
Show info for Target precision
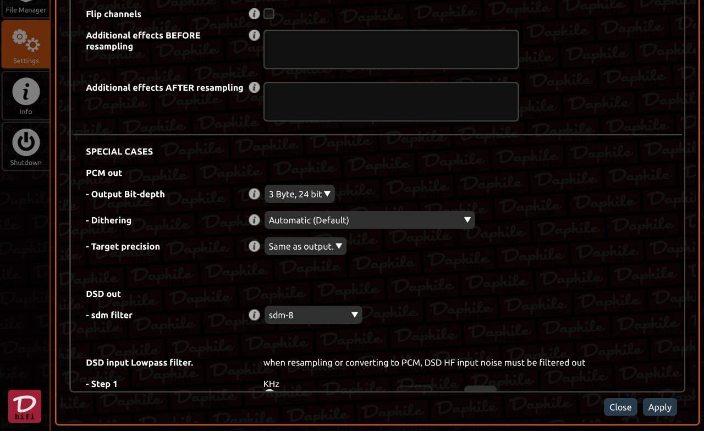pyautogui.click(x=254, y=246)
